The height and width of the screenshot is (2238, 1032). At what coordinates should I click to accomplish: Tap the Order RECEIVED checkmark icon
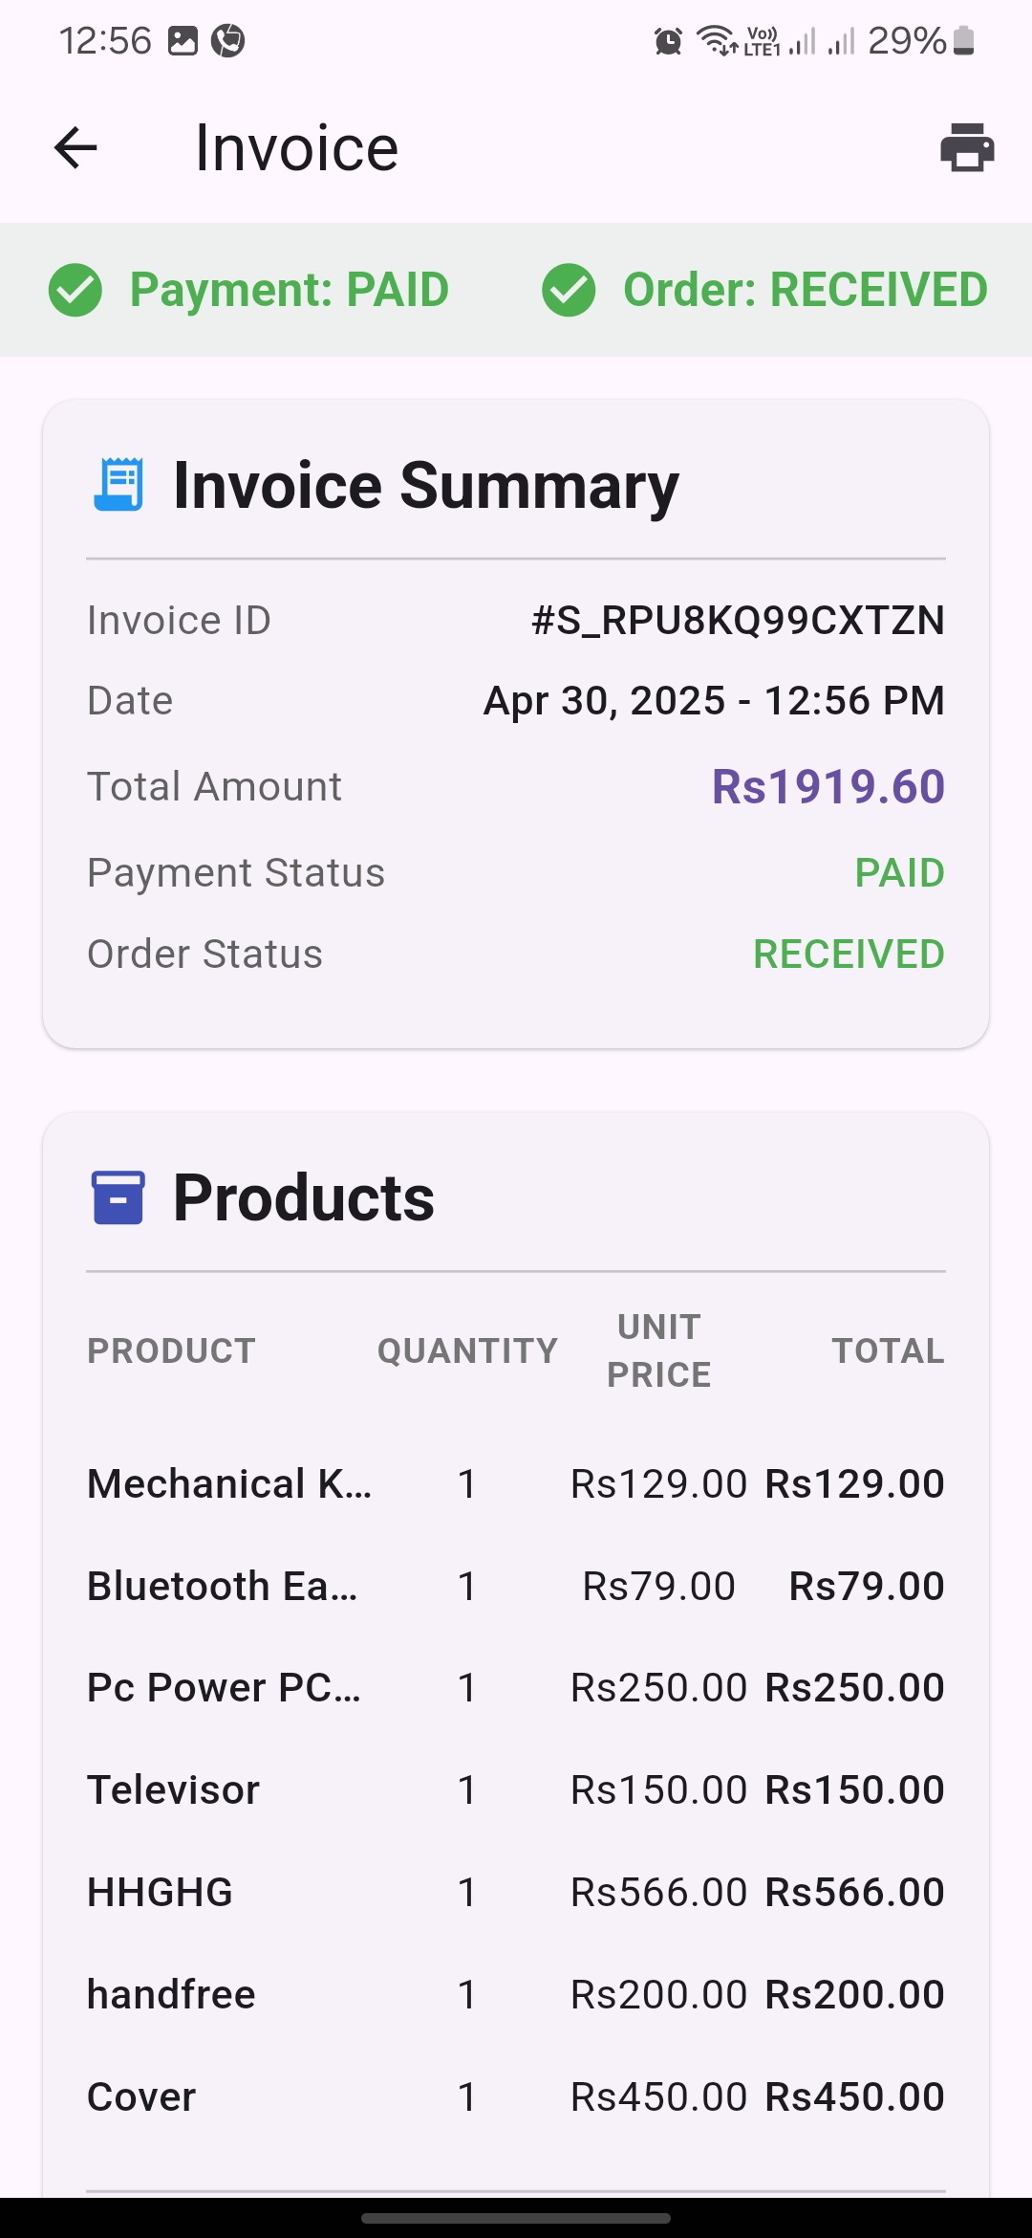pyautogui.click(x=569, y=290)
